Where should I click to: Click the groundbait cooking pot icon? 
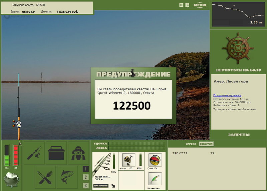tap(11, 180)
